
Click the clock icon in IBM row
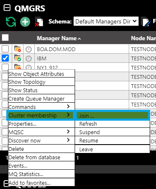tap(29, 59)
